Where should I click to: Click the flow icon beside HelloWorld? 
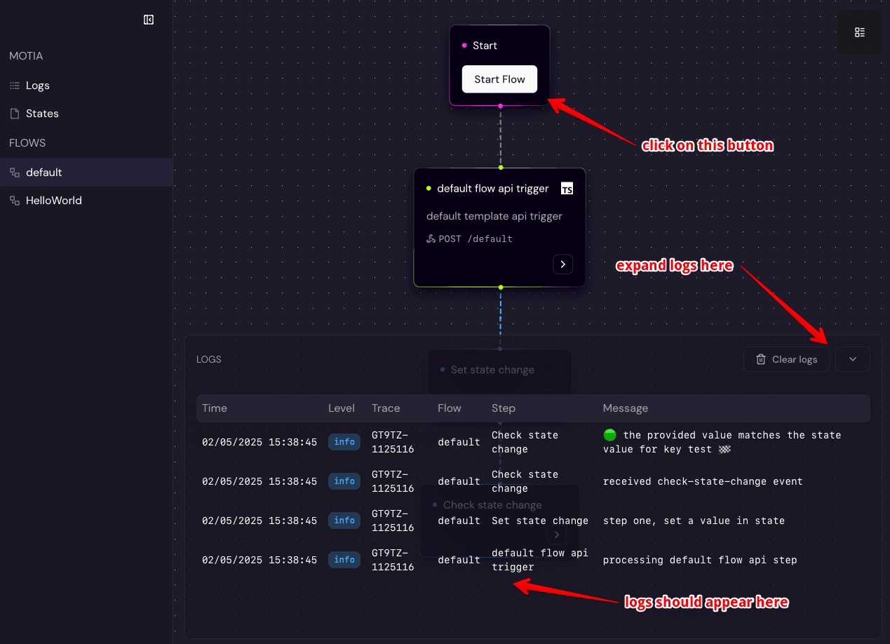tap(15, 201)
